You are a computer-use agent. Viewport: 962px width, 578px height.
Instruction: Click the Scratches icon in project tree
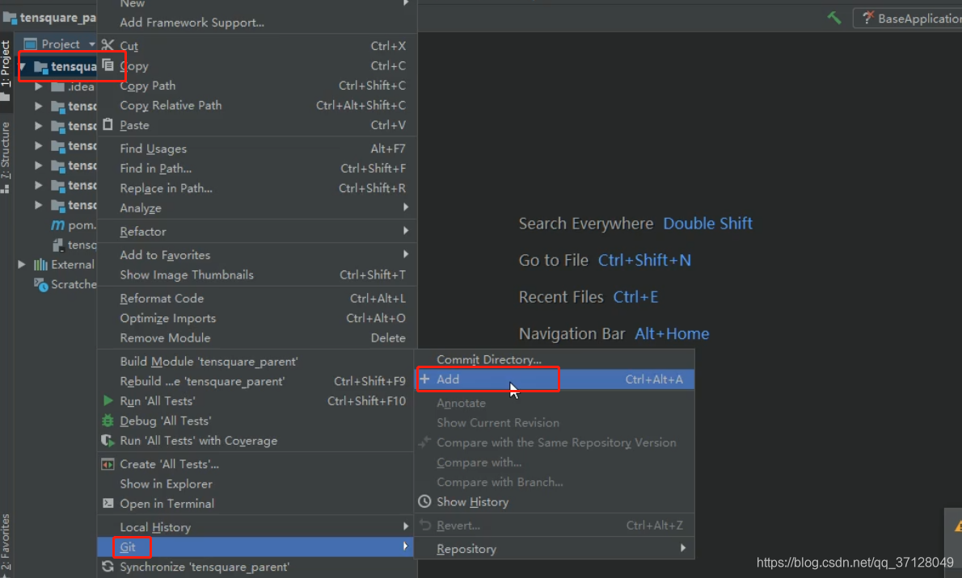[x=41, y=284]
